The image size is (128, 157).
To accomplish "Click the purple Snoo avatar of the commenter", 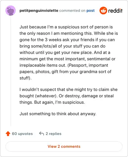I will coord(11,11).
